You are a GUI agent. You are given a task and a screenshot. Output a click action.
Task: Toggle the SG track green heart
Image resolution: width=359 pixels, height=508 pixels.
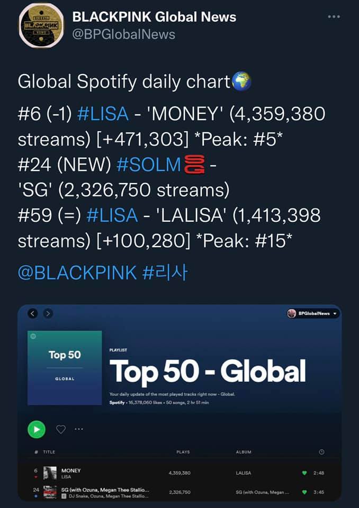[304, 492]
